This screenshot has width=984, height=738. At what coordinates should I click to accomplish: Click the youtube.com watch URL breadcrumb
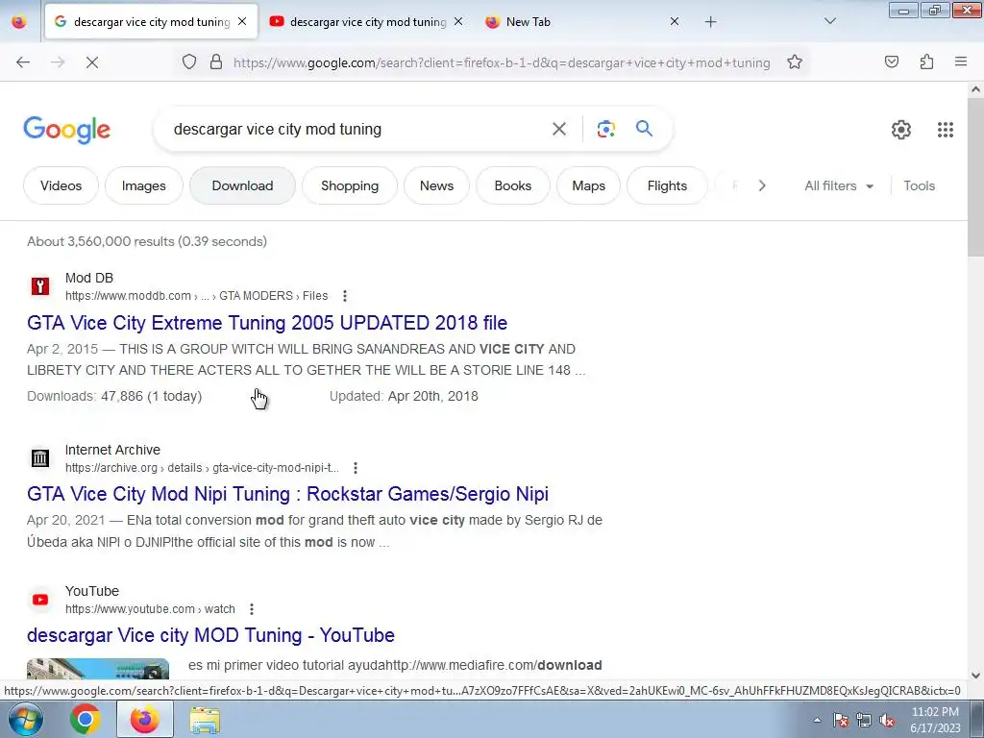(x=150, y=608)
